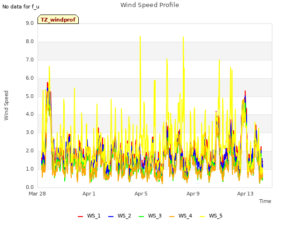The width and height of the screenshot is (300, 225).
Task: Toggle the WS_1 legend entry
Action: tap(89, 216)
